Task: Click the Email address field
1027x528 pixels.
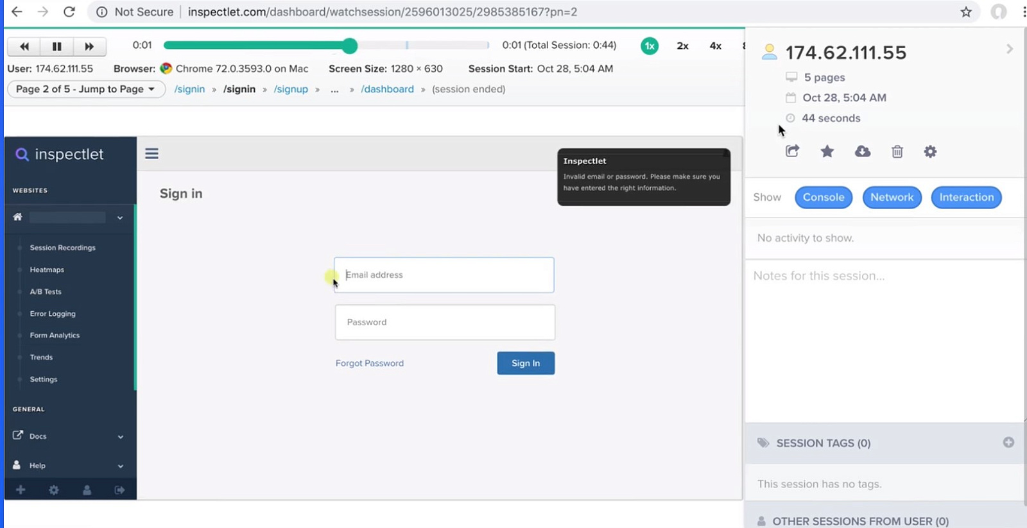Action: pyautogui.click(x=444, y=275)
